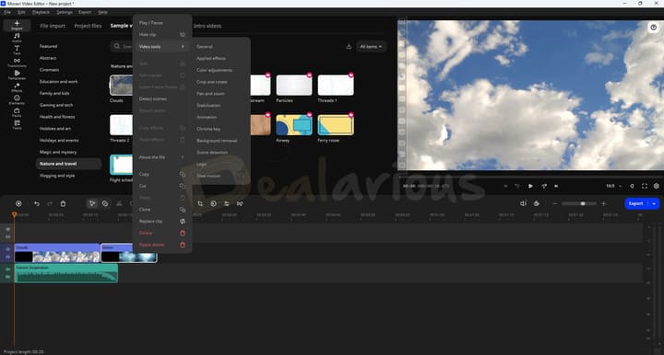The image size is (664, 355).
Task: Open the Export options dropdown arrow
Action: point(654,204)
